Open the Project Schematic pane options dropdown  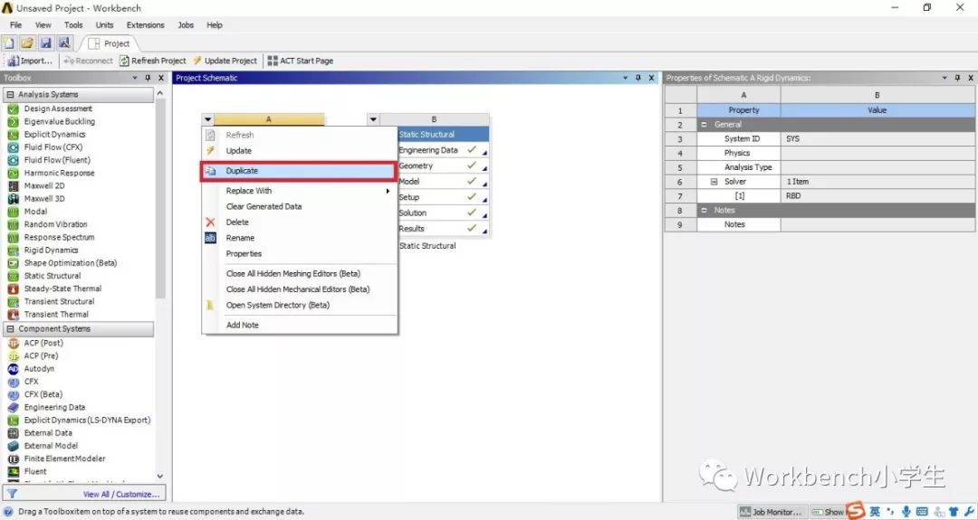(626, 78)
